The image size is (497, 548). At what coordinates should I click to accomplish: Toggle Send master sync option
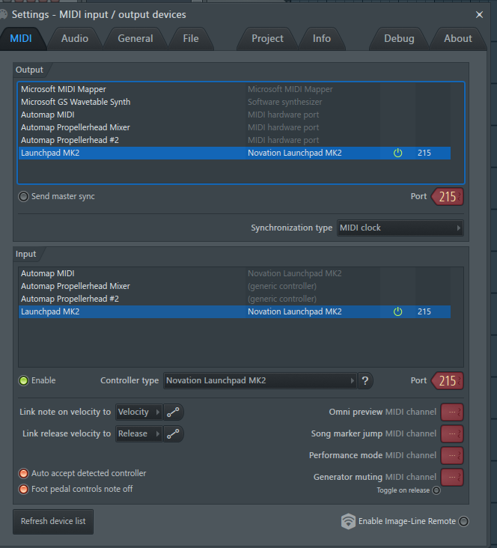[24, 196]
